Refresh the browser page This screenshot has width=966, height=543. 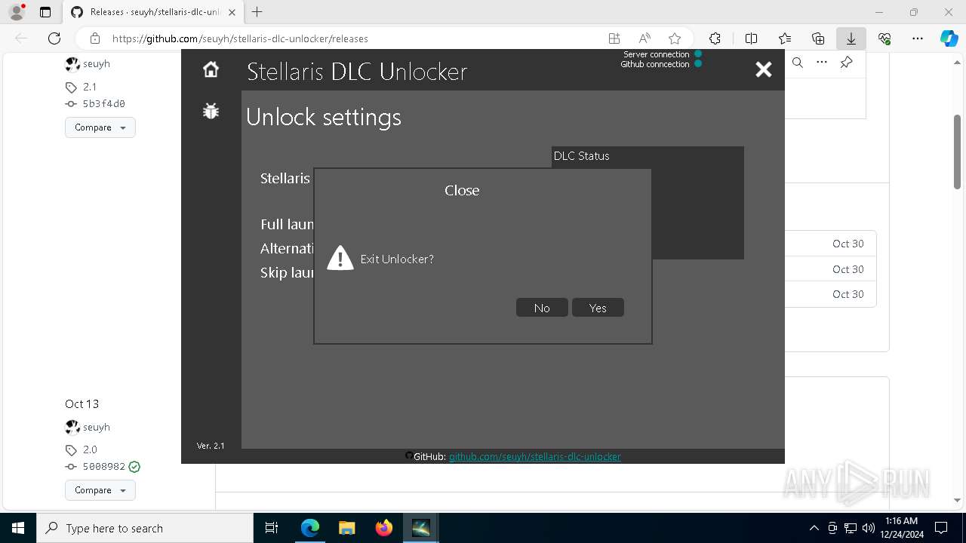point(54,38)
